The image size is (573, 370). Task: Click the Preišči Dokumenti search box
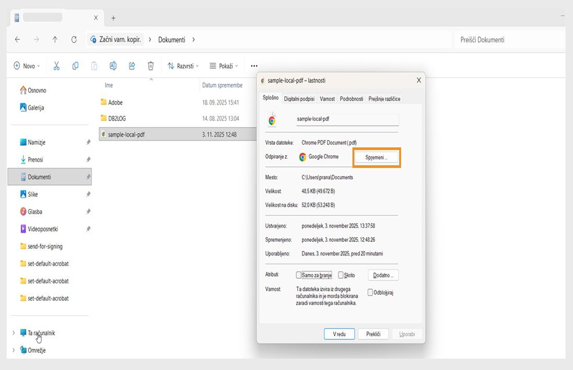click(x=510, y=40)
